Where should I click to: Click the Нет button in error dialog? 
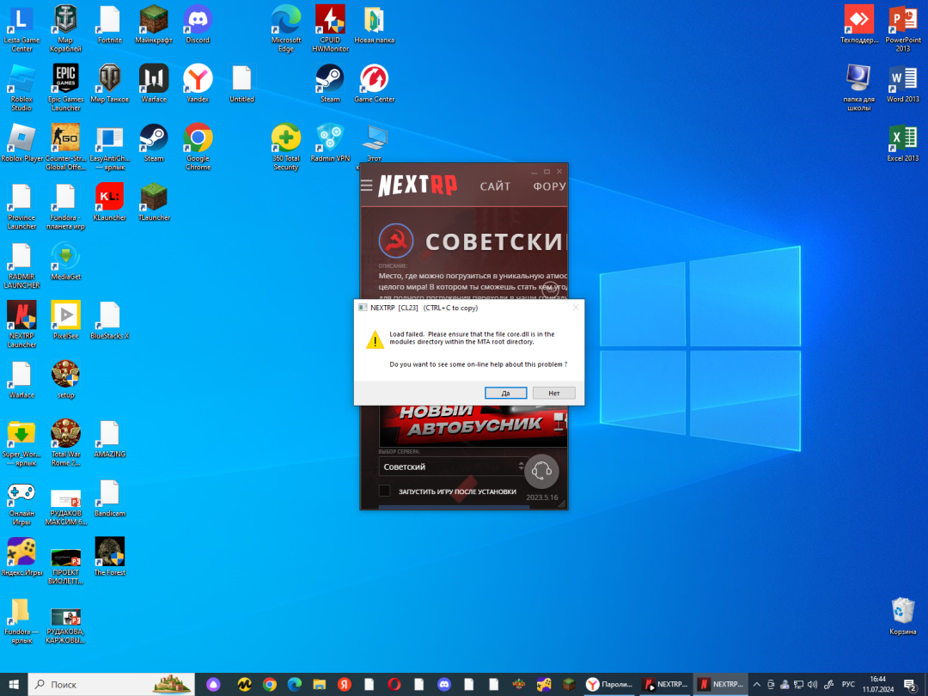[x=553, y=393]
